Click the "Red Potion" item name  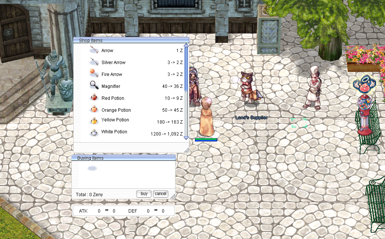coord(113,98)
